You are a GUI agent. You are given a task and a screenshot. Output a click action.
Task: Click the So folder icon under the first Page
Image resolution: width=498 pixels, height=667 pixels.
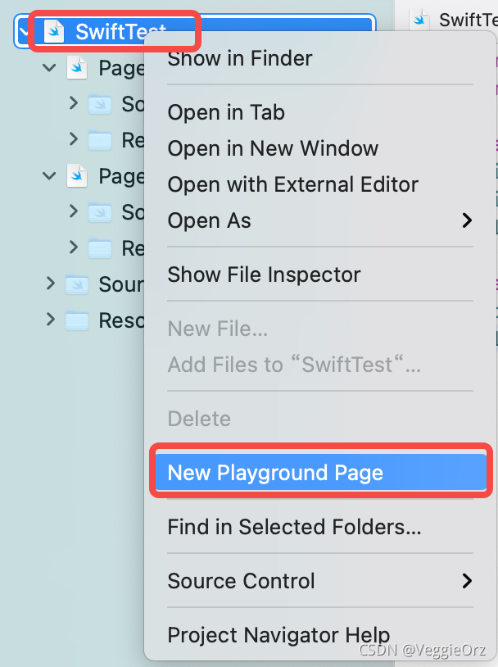click(100, 104)
